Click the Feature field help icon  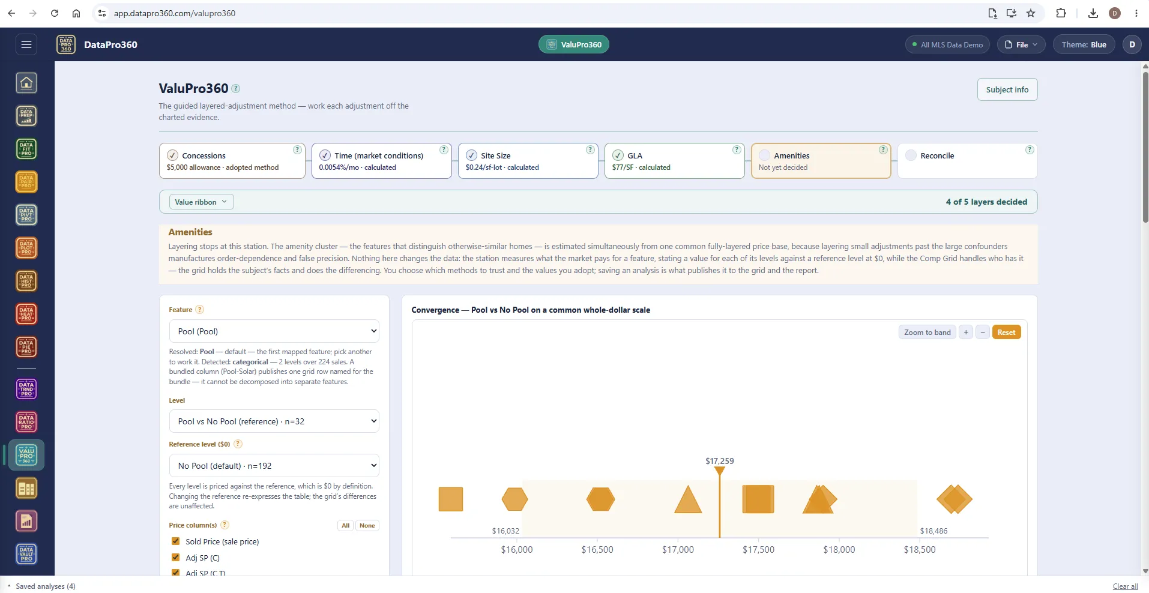pyautogui.click(x=200, y=310)
